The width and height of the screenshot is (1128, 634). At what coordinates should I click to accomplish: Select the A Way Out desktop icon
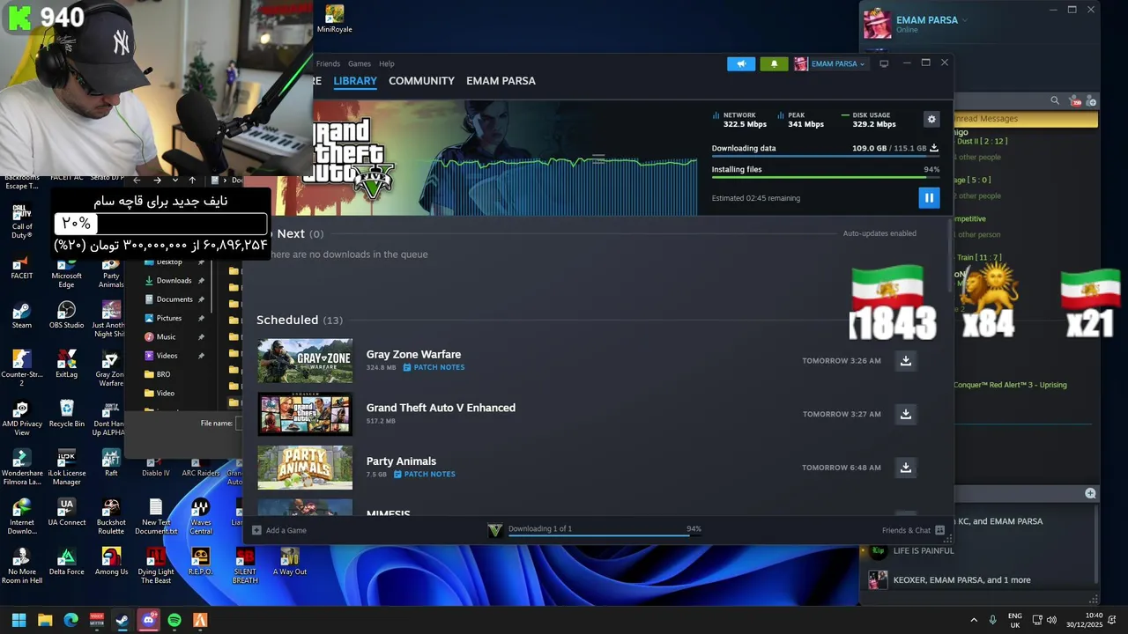(x=289, y=561)
